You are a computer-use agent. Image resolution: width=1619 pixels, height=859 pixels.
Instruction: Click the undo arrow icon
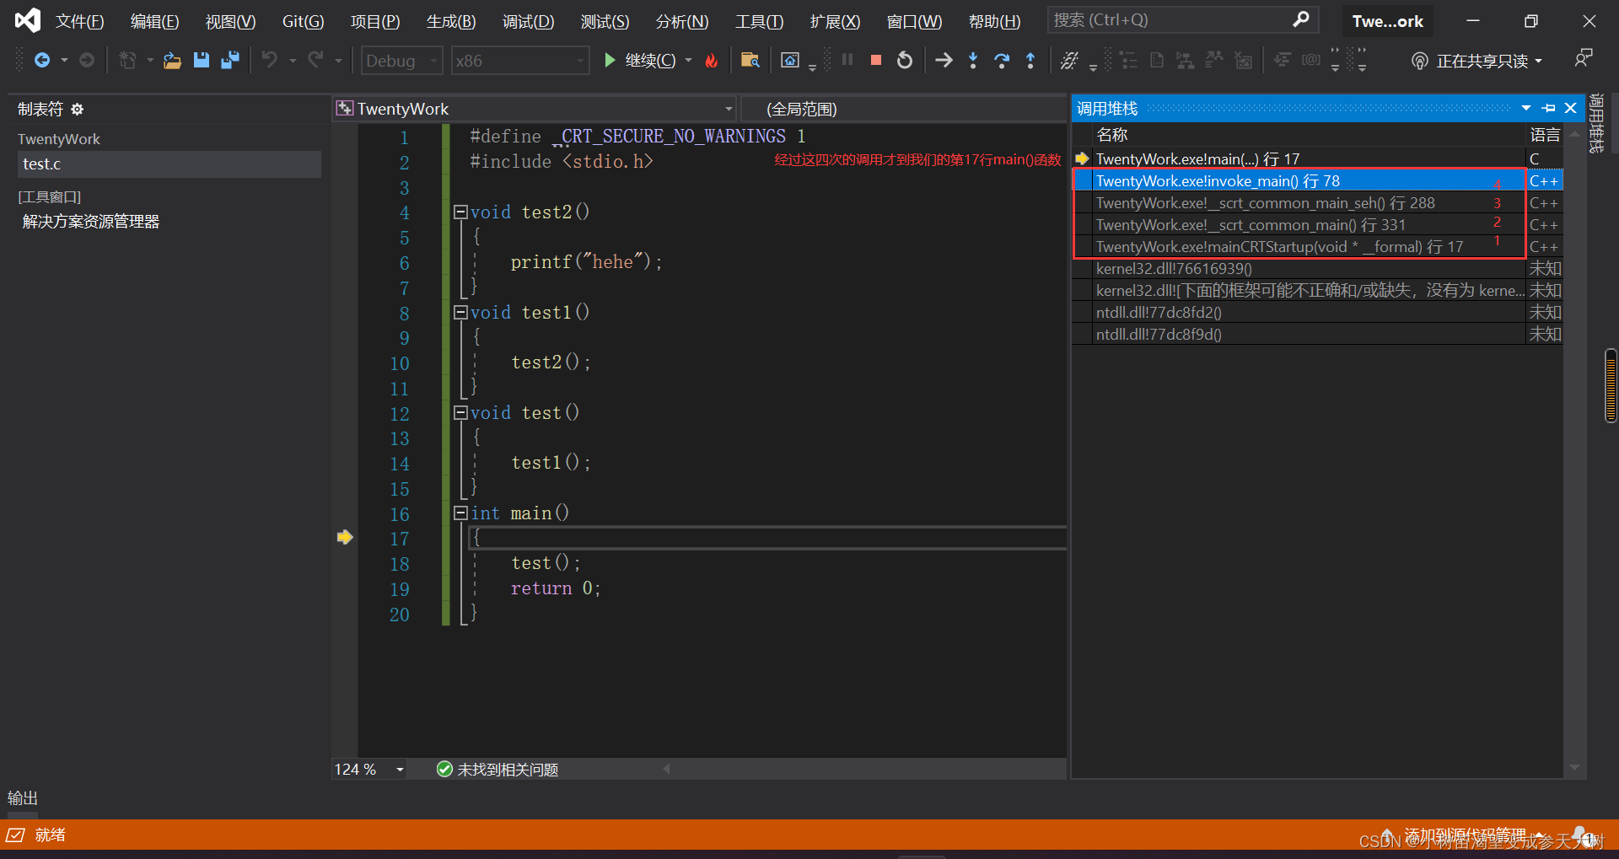269,60
